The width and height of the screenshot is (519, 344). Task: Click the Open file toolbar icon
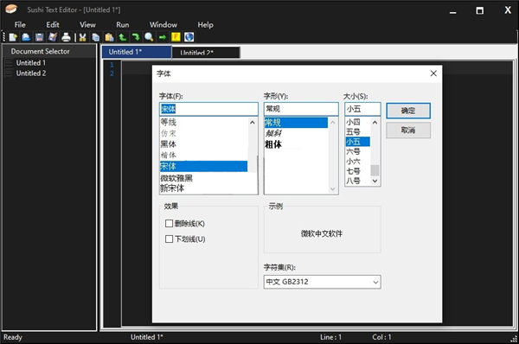pyautogui.click(x=26, y=37)
